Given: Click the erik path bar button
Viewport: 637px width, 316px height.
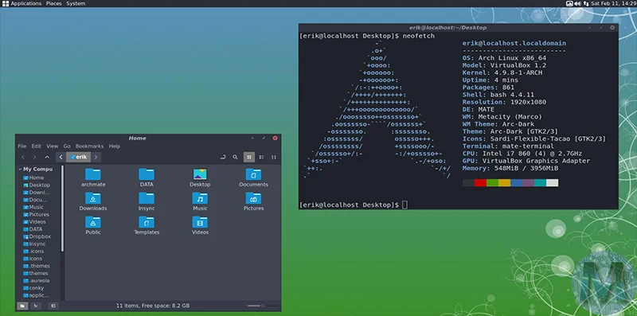Looking at the screenshot, I should click(78, 157).
